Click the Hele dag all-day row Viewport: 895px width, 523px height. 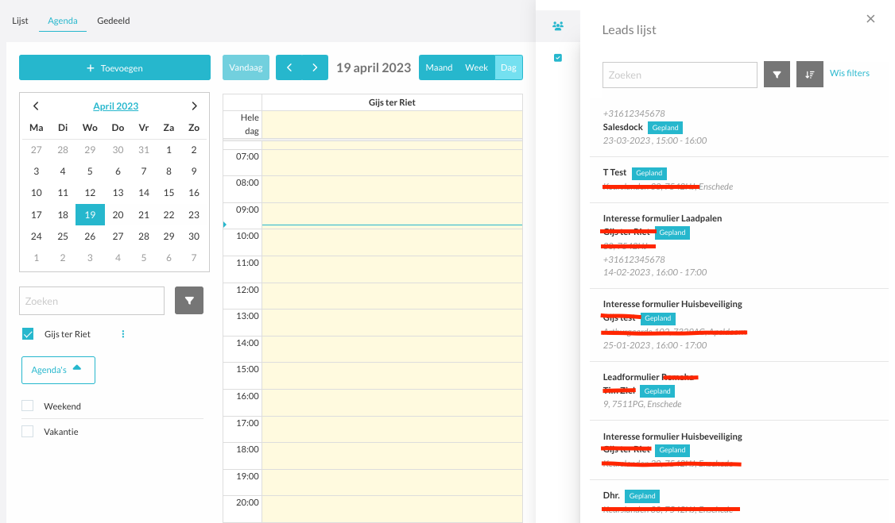pos(392,125)
